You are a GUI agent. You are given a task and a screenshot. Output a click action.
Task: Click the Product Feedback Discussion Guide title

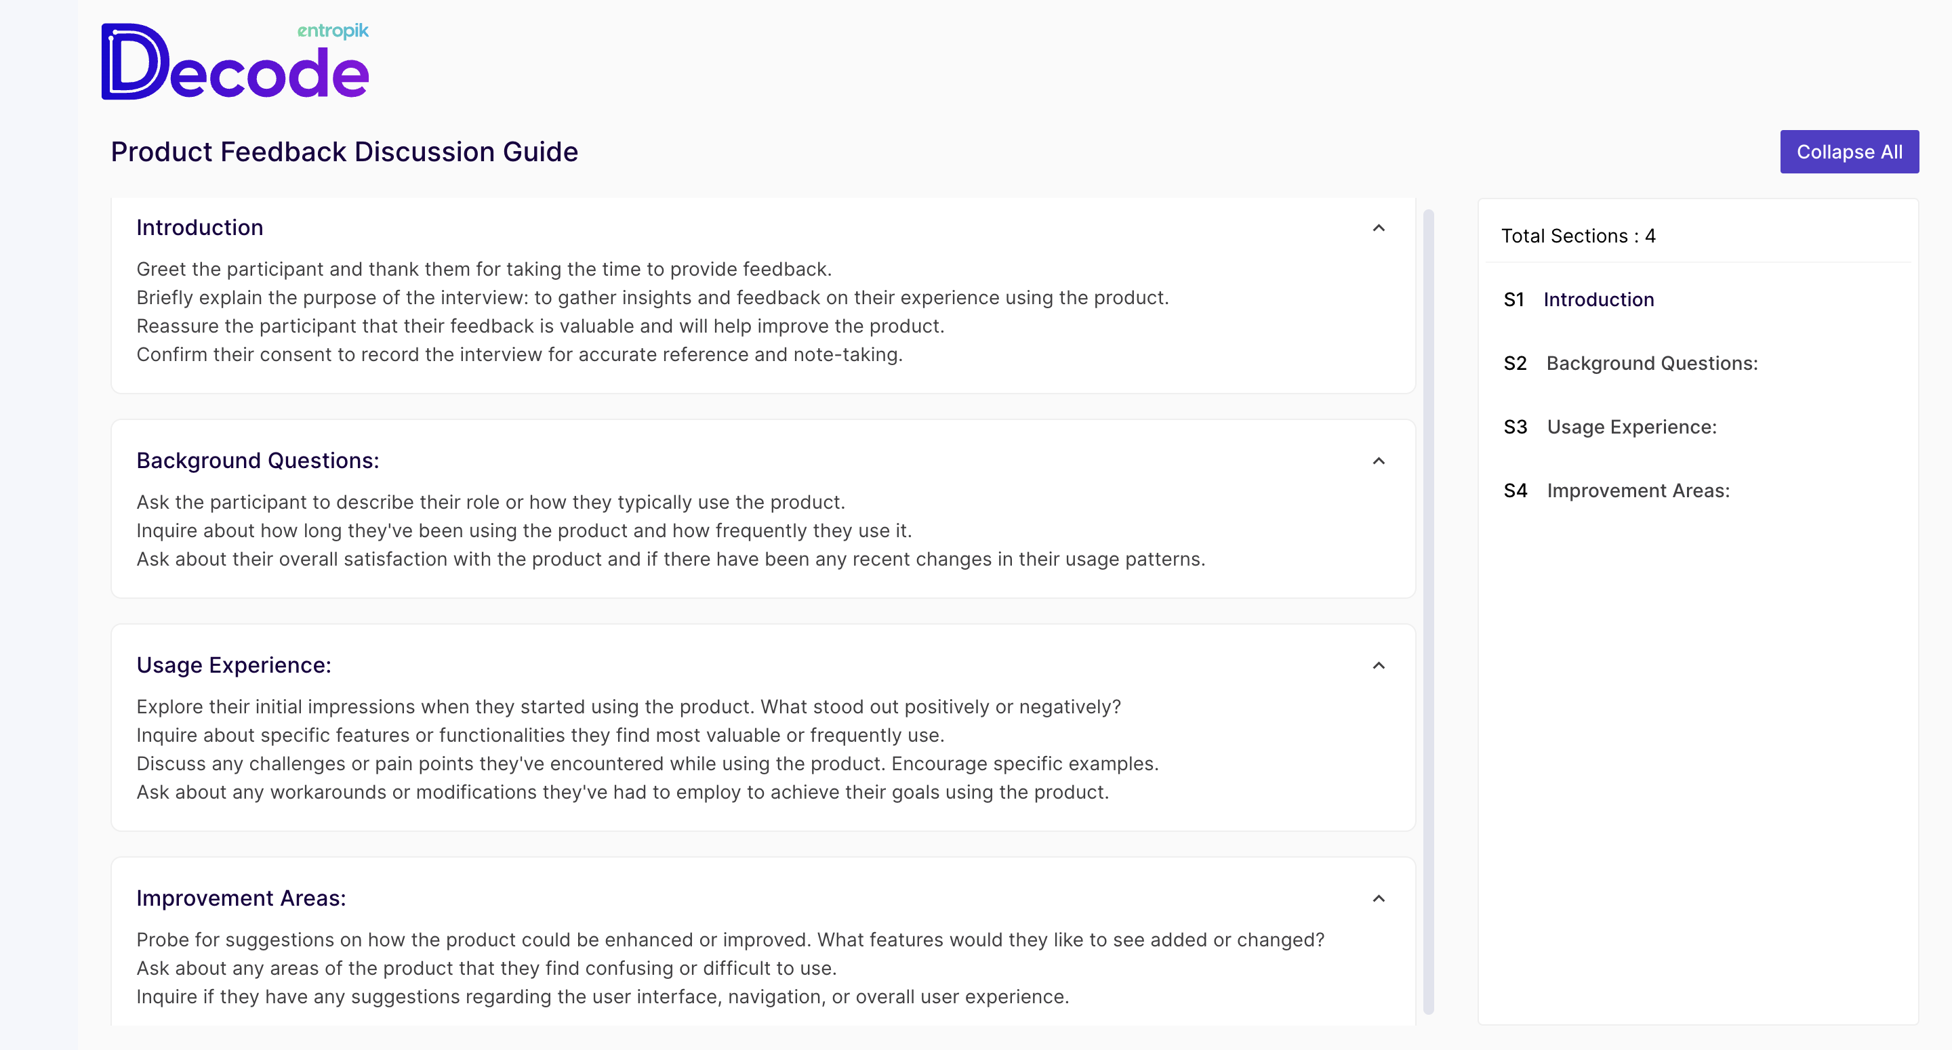(344, 152)
